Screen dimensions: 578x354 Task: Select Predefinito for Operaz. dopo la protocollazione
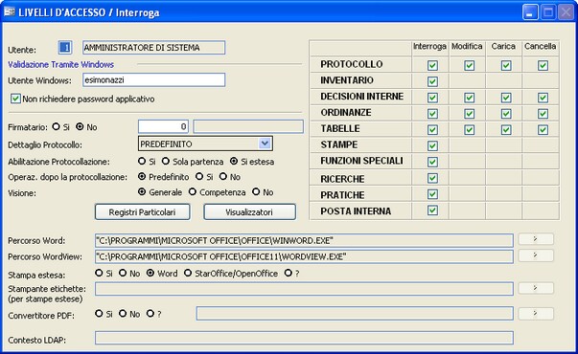point(142,177)
